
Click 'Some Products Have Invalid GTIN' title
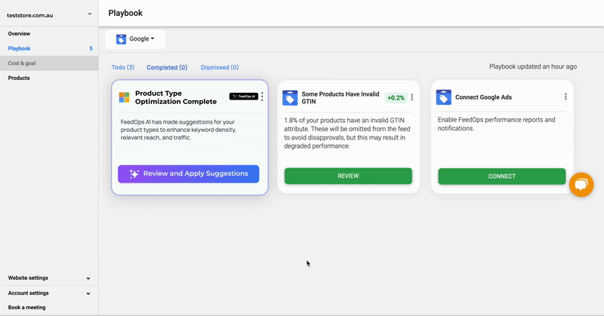coord(341,98)
